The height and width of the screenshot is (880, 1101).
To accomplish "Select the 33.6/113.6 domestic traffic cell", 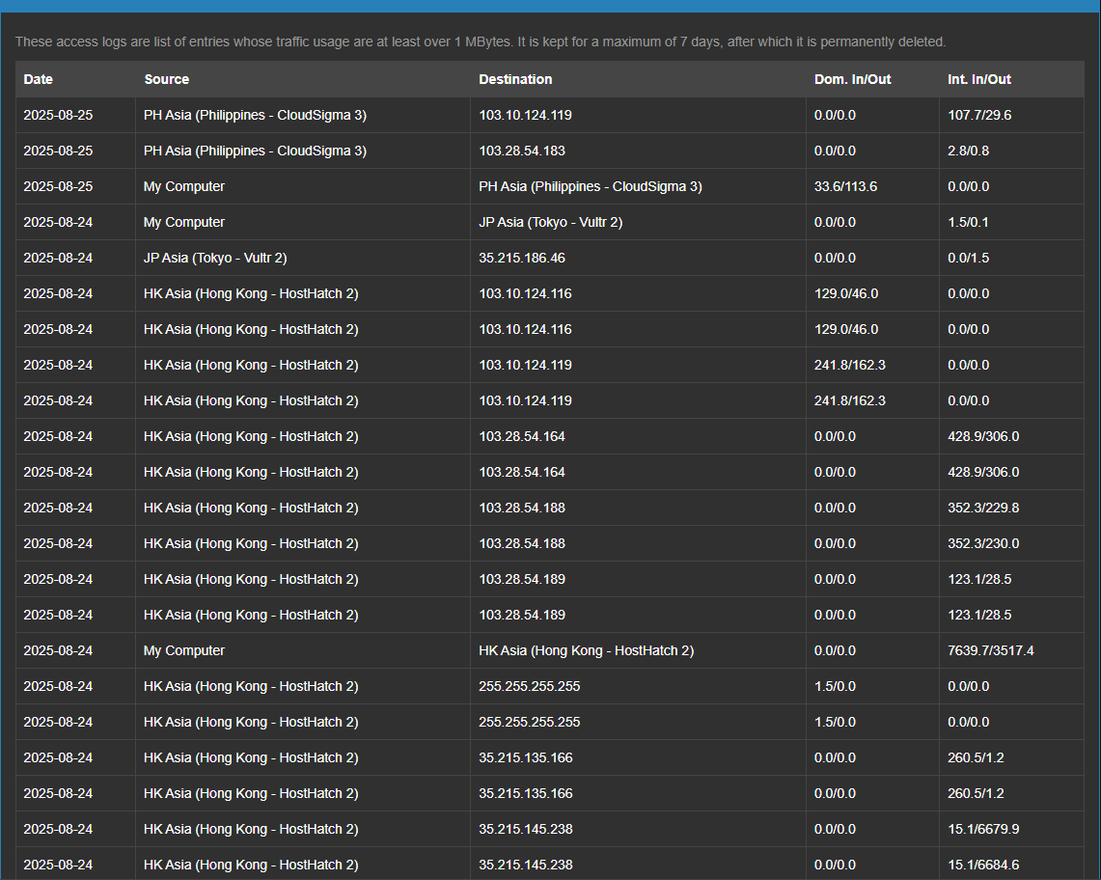I will (845, 186).
